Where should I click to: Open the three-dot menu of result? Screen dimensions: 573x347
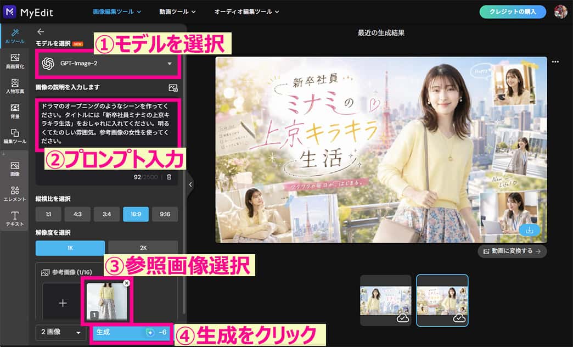pyautogui.click(x=555, y=62)
